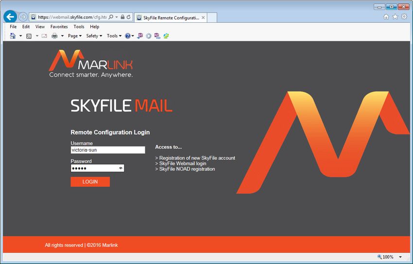This screenshot has height=264, width=413.
Task: Expand the address bar autocomplete dropdown arrow
Action: click(117, 17)
